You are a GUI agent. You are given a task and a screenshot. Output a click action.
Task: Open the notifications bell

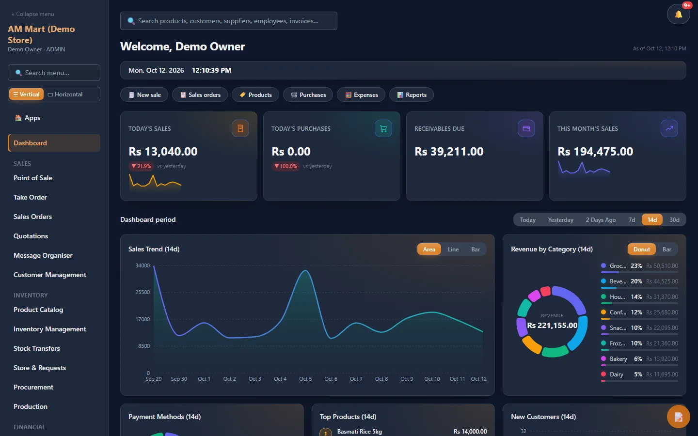coord(679,14)
